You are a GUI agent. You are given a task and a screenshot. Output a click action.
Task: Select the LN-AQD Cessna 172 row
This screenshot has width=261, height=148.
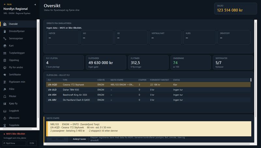[x=148, y=85]
